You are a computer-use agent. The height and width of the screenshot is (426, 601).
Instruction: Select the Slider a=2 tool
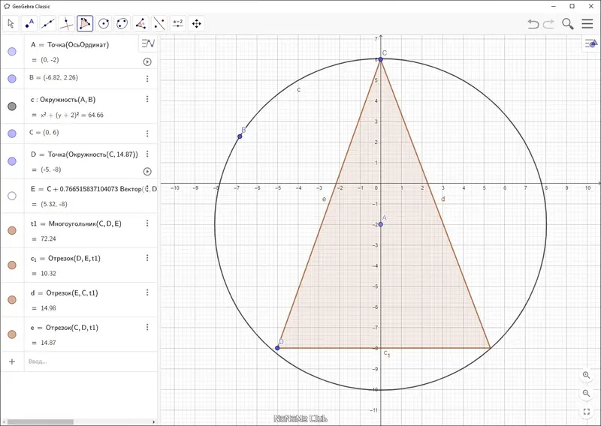click(178, 24)
